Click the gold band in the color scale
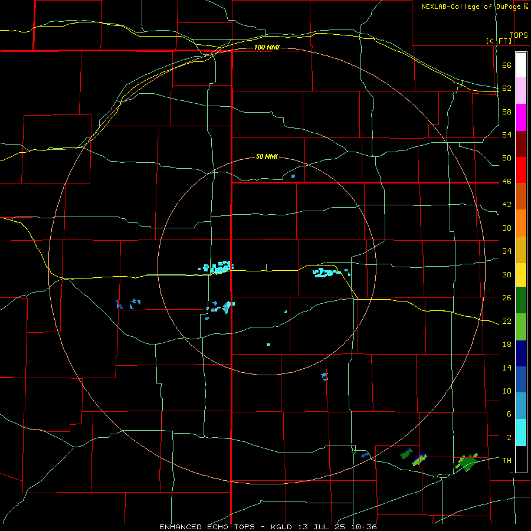Image resolution: width=531 pixels, height=531 pixels. (521, 250)
